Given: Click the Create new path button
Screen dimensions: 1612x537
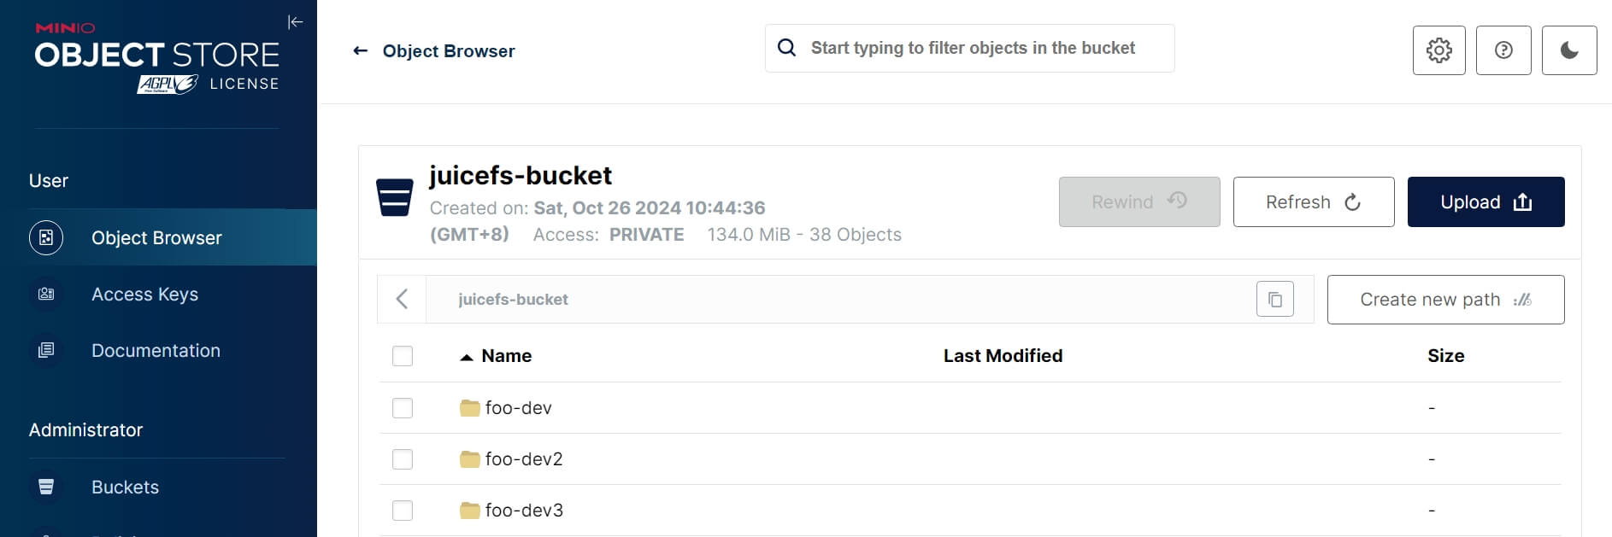Looking at the screenshot, I should (1444, 300).
